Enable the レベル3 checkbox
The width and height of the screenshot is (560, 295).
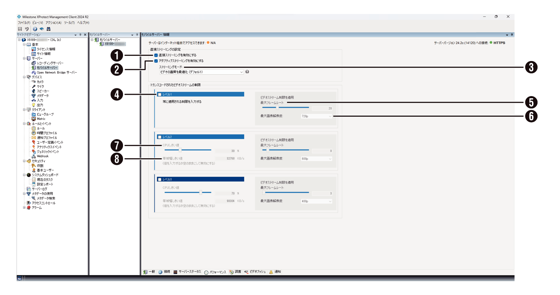click(x=160, y=180)
